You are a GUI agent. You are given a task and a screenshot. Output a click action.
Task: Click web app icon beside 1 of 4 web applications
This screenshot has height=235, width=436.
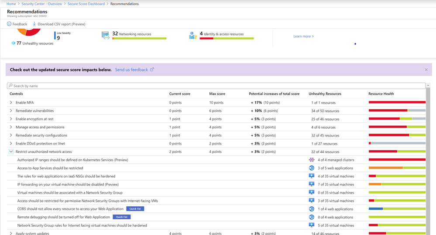(312, 209)
